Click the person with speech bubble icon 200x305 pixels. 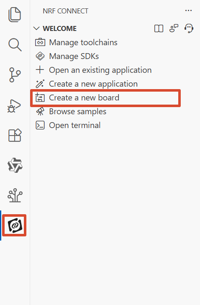click(174, 28)
